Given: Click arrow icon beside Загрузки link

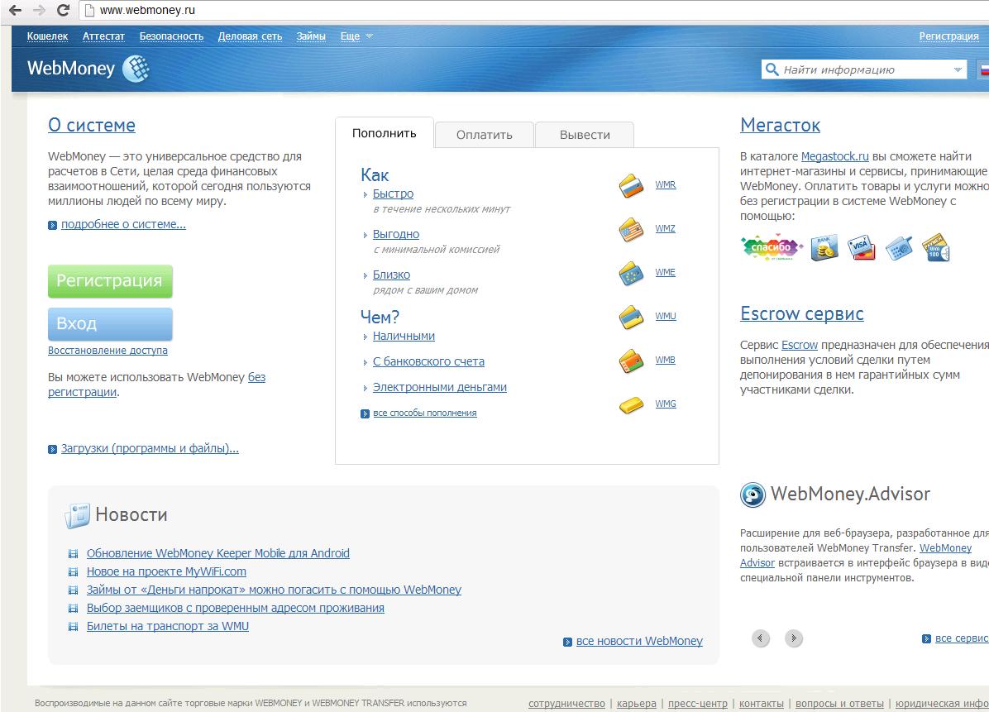Looking at the screenshot, I should [x=52, y=449].
